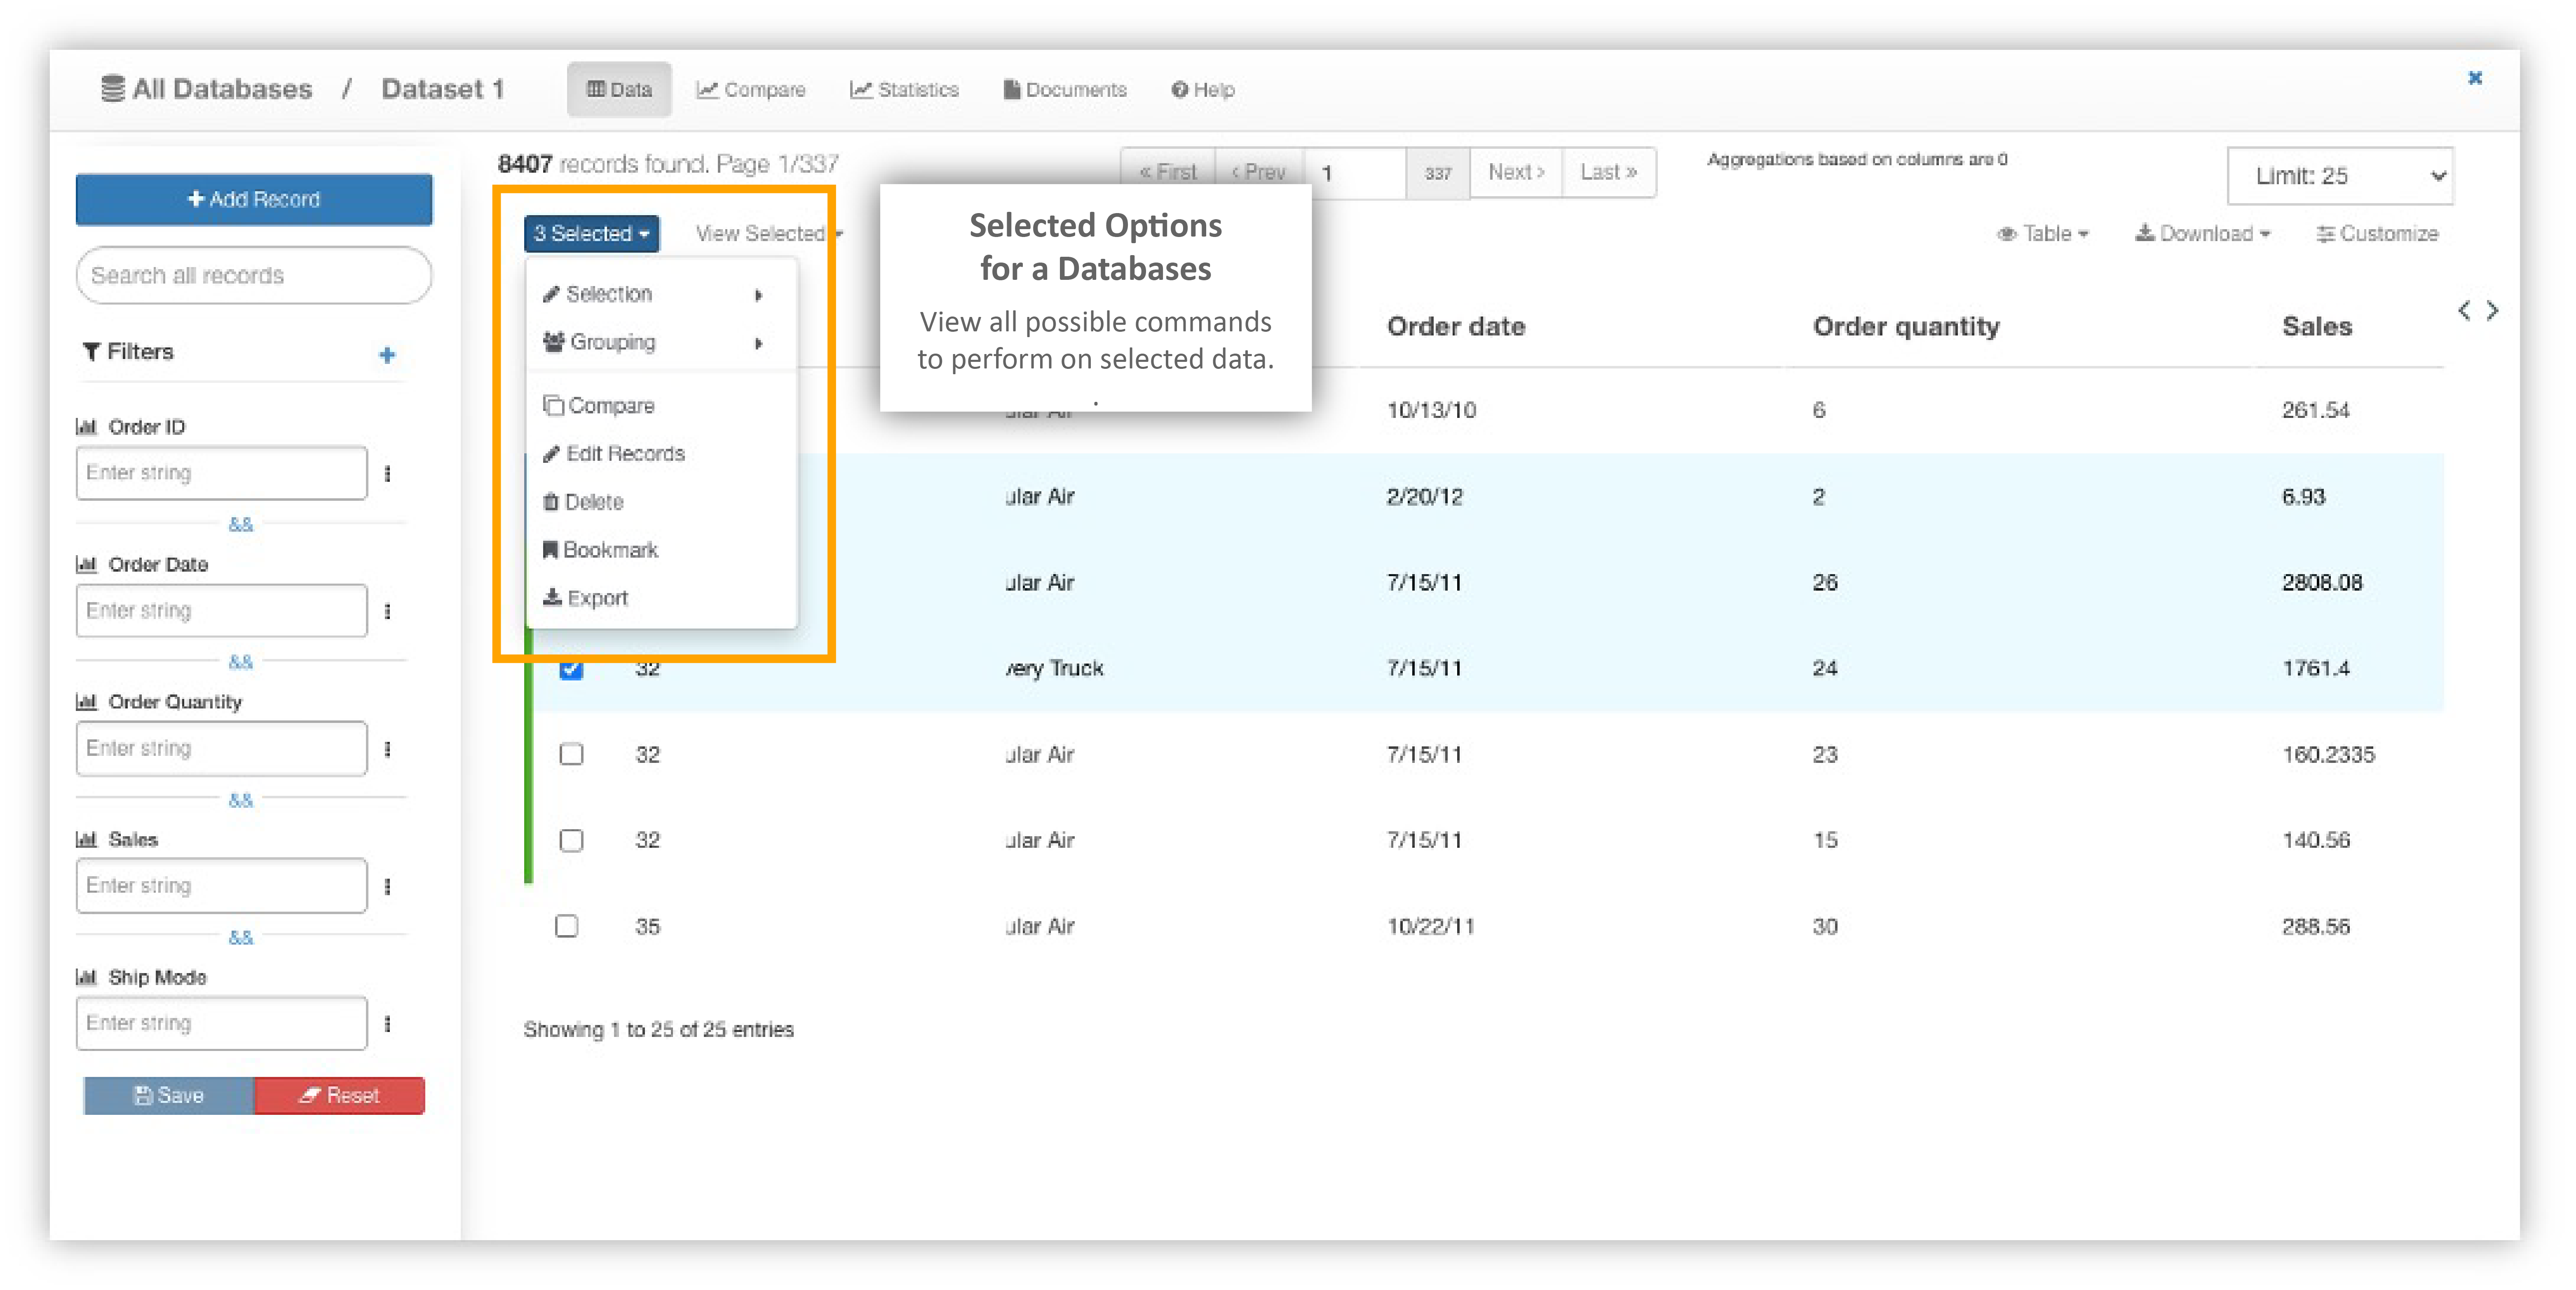The height and width of the screenshot is (1290, 2576).
Task: Open the Documents tab
Action: [1065, 89]
